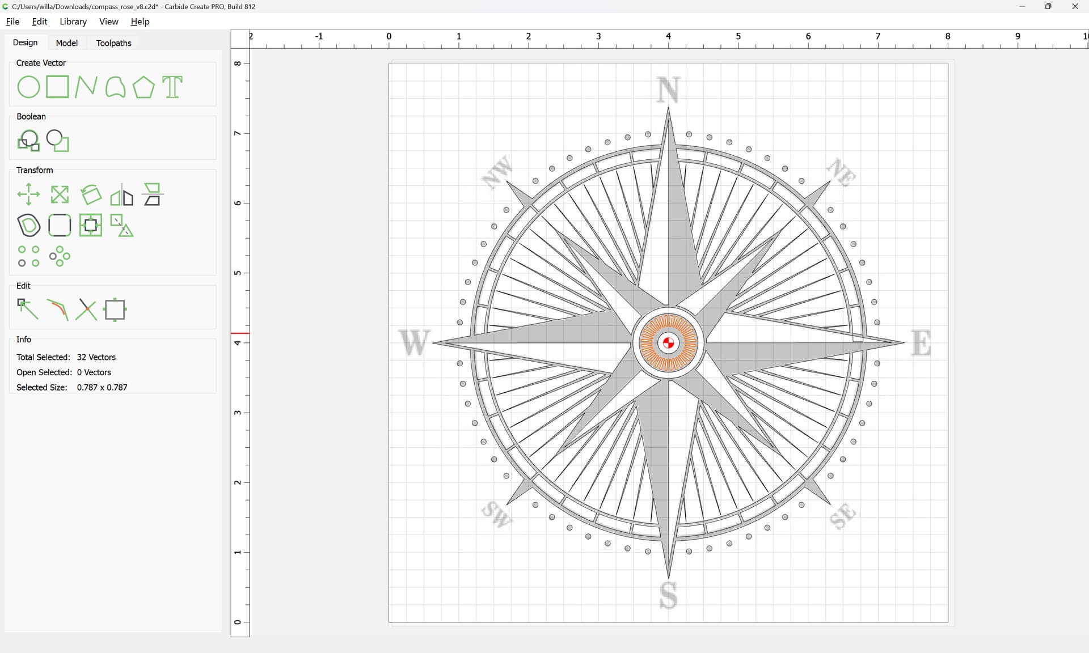
Task: Select the Create Curve tool
Action: coord(115,87)
